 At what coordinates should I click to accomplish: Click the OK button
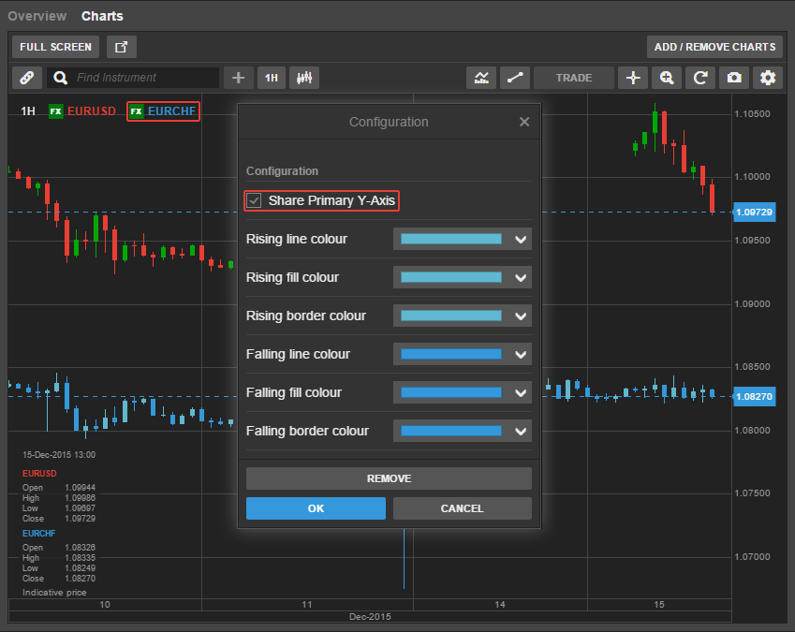pyautogui.click(x=316, y=508)
